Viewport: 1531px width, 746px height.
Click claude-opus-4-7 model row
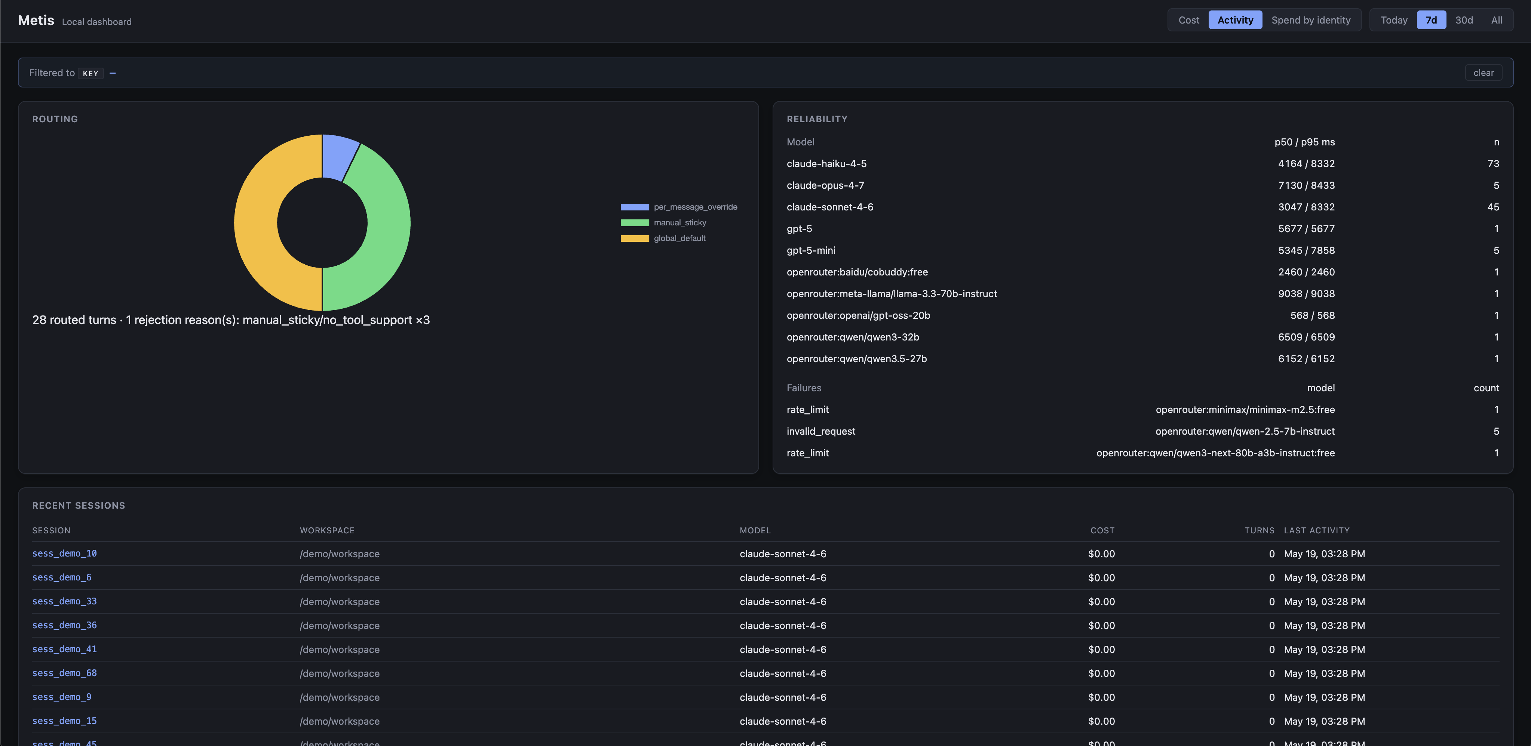tap(1142, 185)
